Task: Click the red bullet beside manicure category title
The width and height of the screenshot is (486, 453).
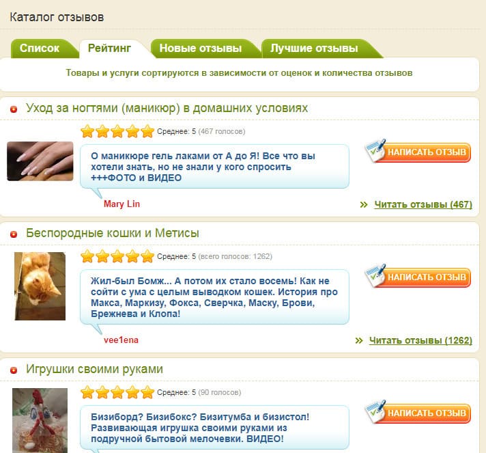Action: point(14,109)
